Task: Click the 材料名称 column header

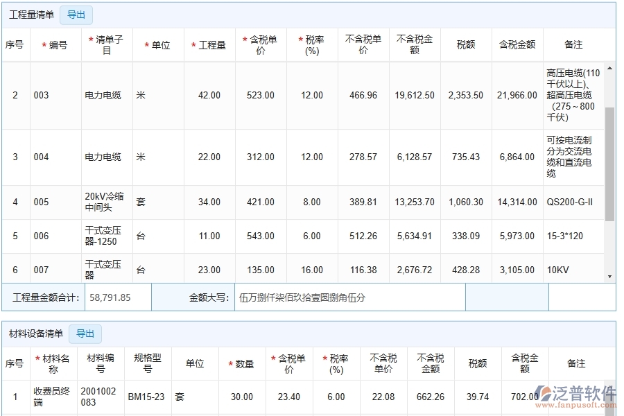Action: 53,364
